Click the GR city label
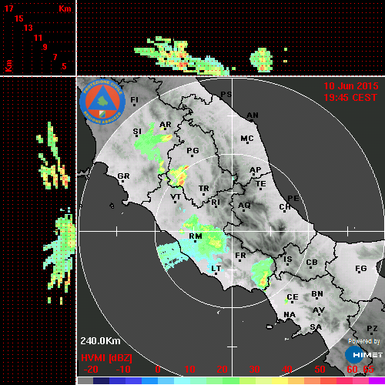 point(123,176)
